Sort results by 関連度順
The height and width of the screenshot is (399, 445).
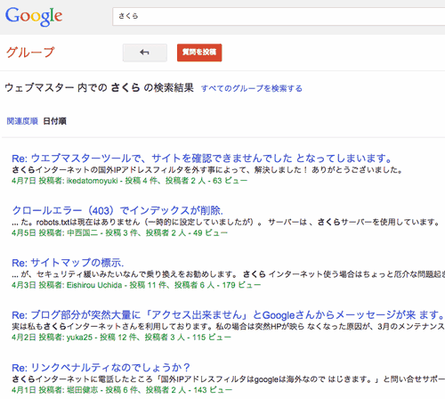pyautogui.click(x=22, y=121)
